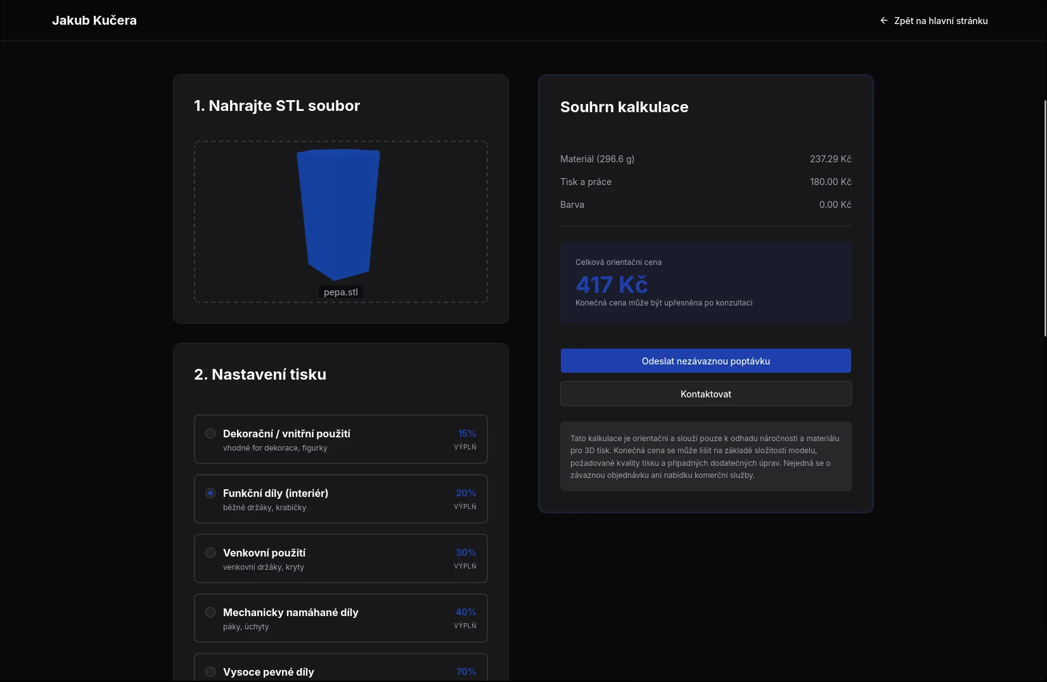Screen dimensions: 1047x682
Task: Click the back arrow icon in header
Action: 883,21
